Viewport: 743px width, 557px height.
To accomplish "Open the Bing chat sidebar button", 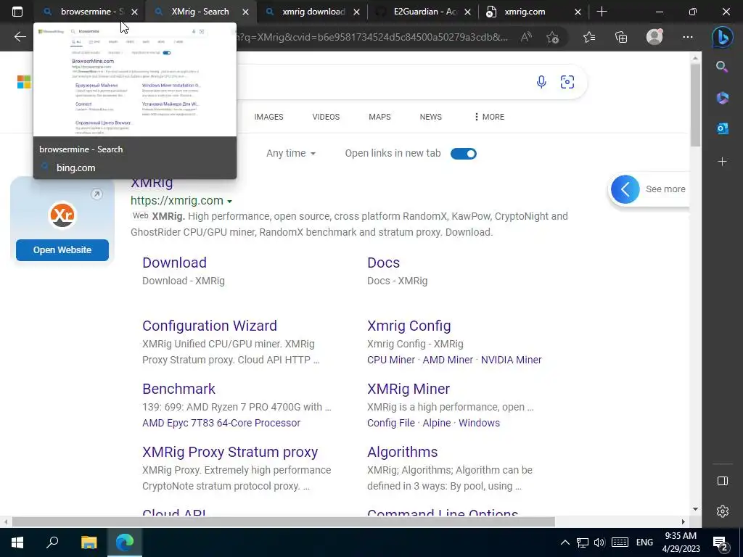I will (x=722, y=37).
